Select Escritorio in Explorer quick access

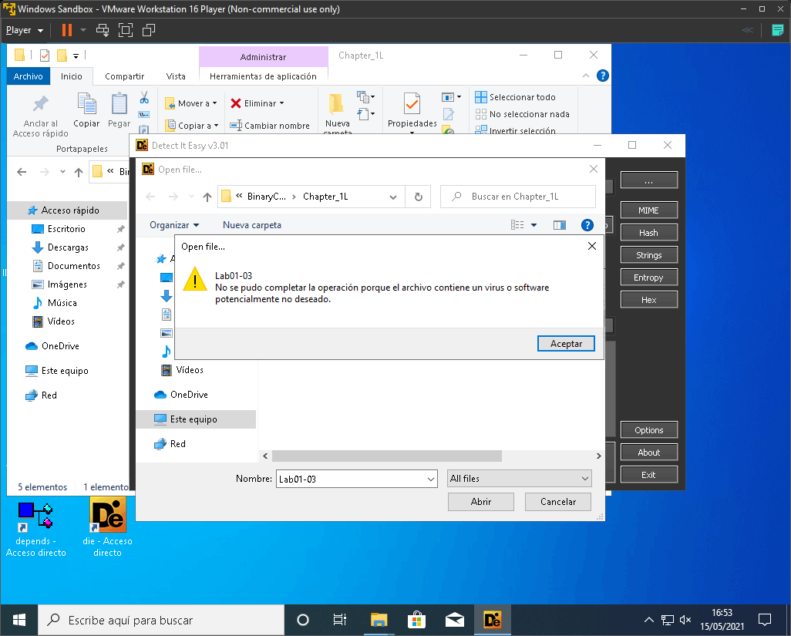point(66,229)
